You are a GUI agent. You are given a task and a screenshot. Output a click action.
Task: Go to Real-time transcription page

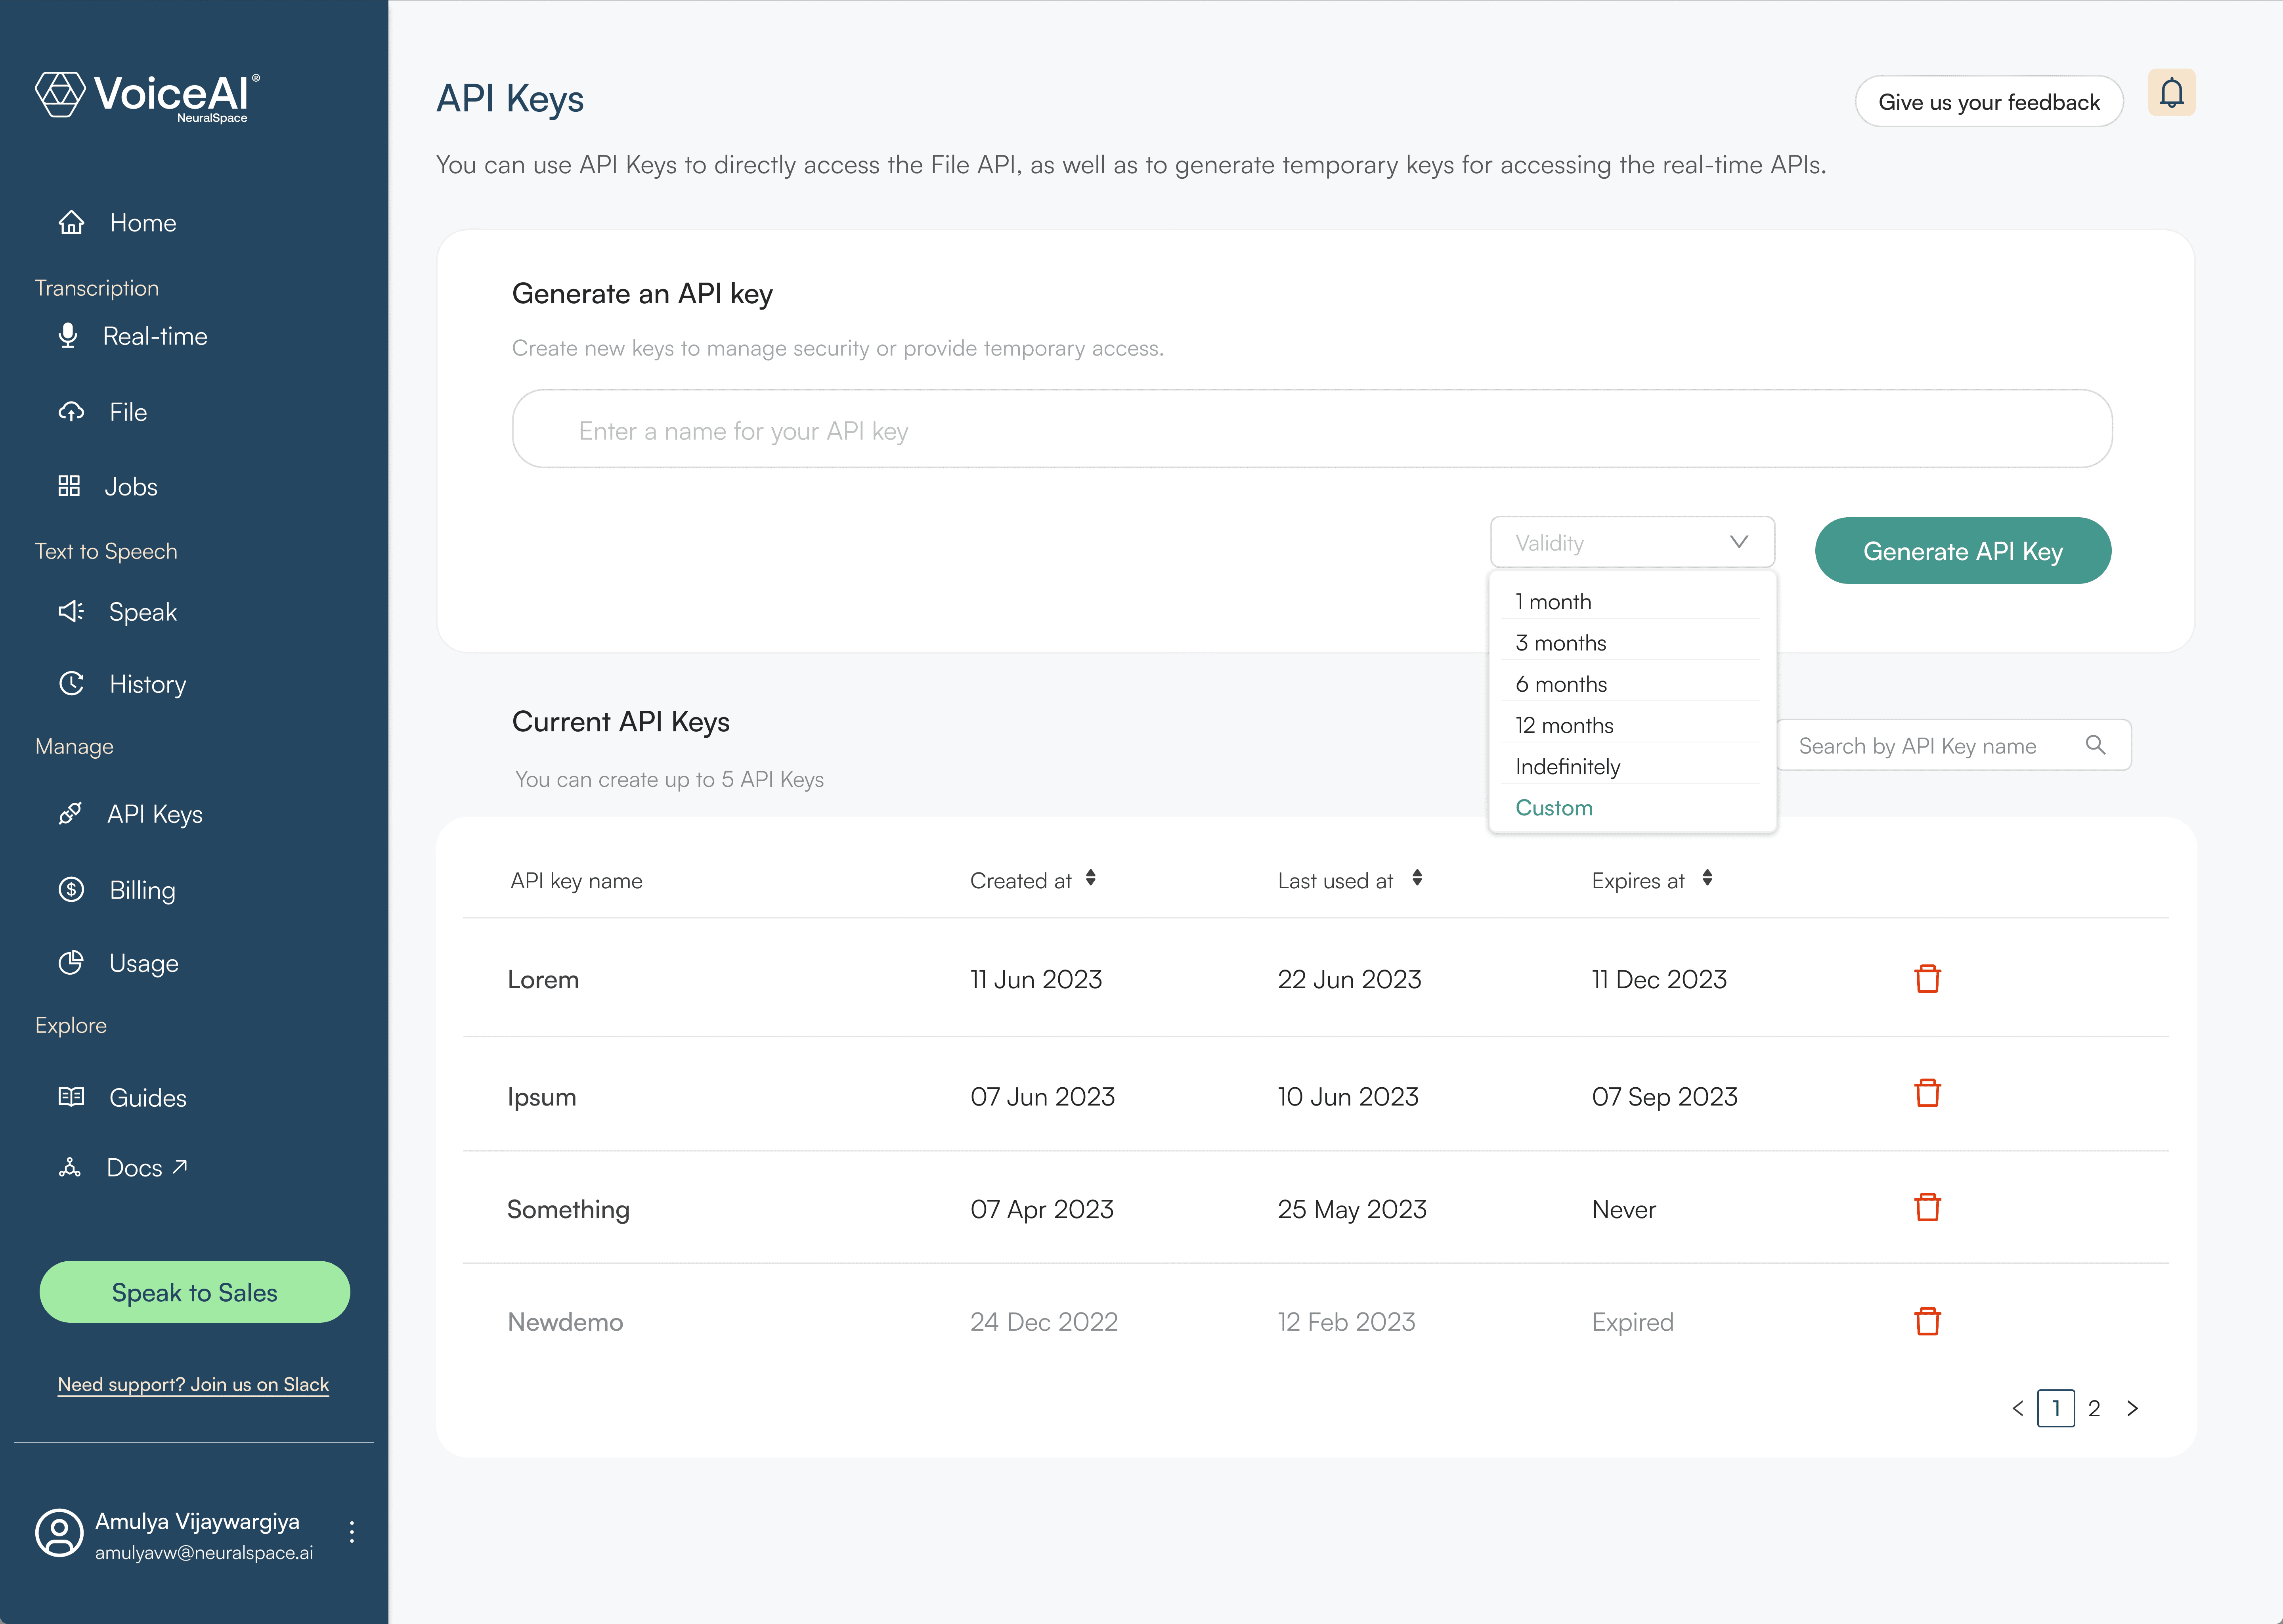pos(154,336)
